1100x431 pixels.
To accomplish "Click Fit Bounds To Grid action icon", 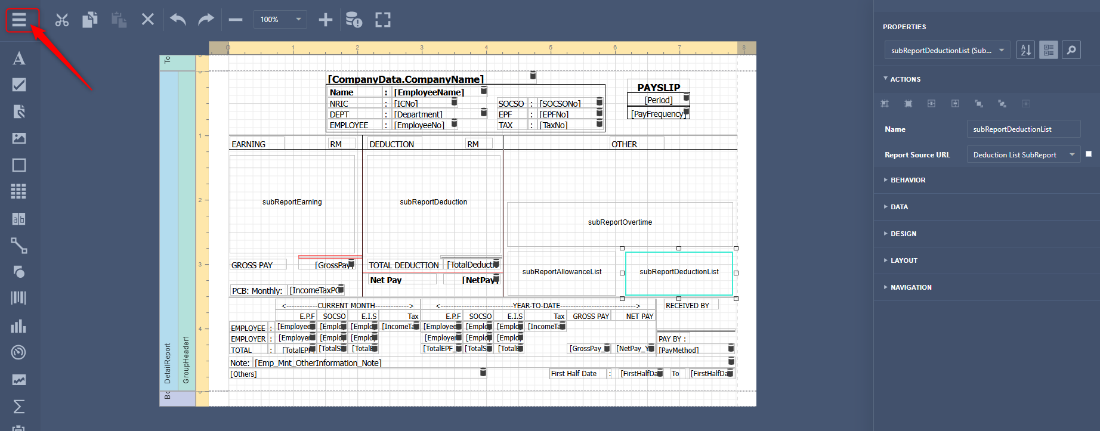I will 885,104.
